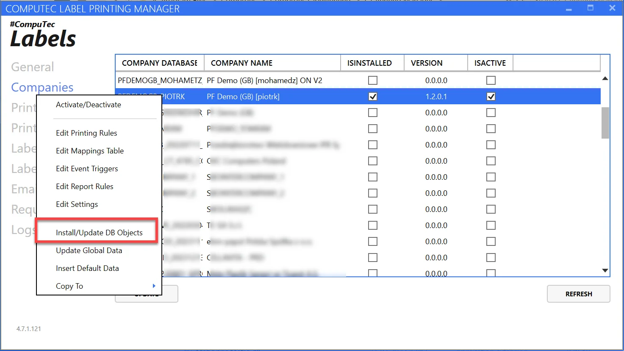
Task: Close the Label Printing Manager window
Action: tap(612, 8)
